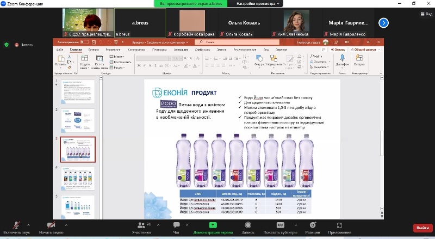Click start-presentation icon in quick access toolbar
The width and height of the screenshot is (435, 239).
(116, 42)
